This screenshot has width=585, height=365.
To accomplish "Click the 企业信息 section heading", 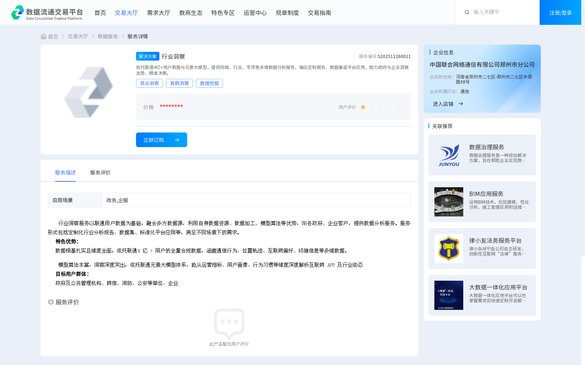I will 444,53.
